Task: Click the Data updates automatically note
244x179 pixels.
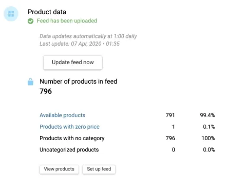Action: tap(88, 36)
